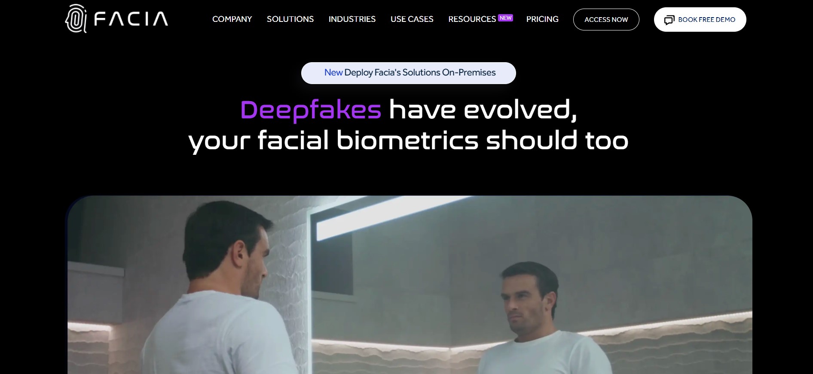Click the chat bubble icon in Book Free Demo
Screen dimensions: 813x374
[669, 20]
